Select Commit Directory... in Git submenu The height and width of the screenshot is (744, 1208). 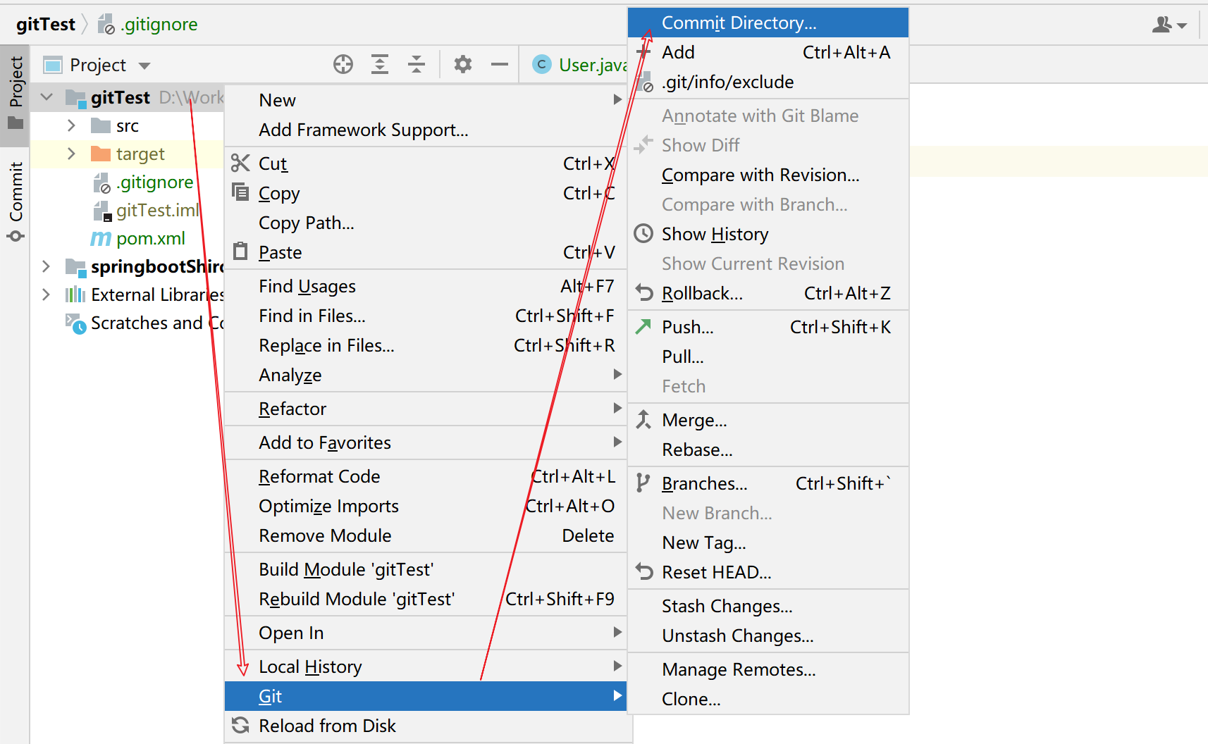click(739, 23)
